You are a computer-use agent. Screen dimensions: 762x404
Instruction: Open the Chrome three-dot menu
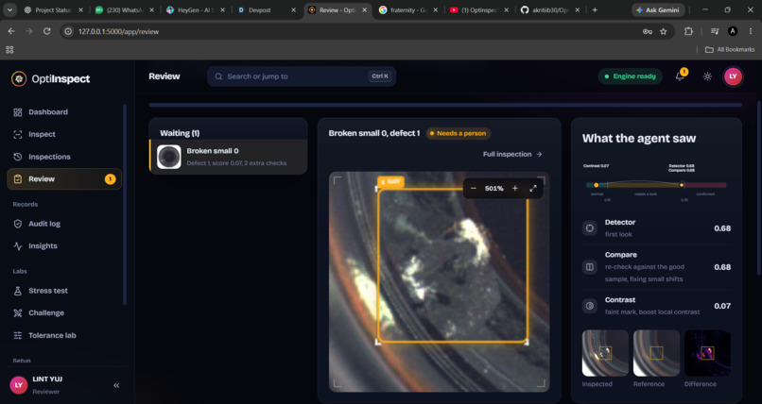(x=751, y=31)
